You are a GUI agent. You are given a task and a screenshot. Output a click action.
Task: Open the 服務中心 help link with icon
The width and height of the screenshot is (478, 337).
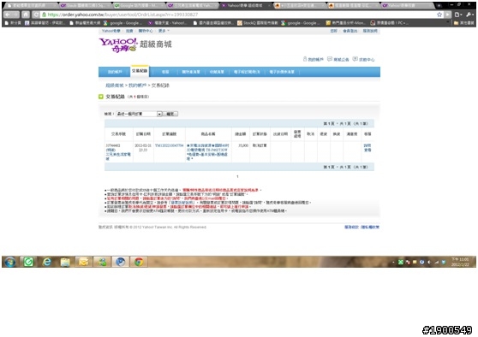click(364, 59)
